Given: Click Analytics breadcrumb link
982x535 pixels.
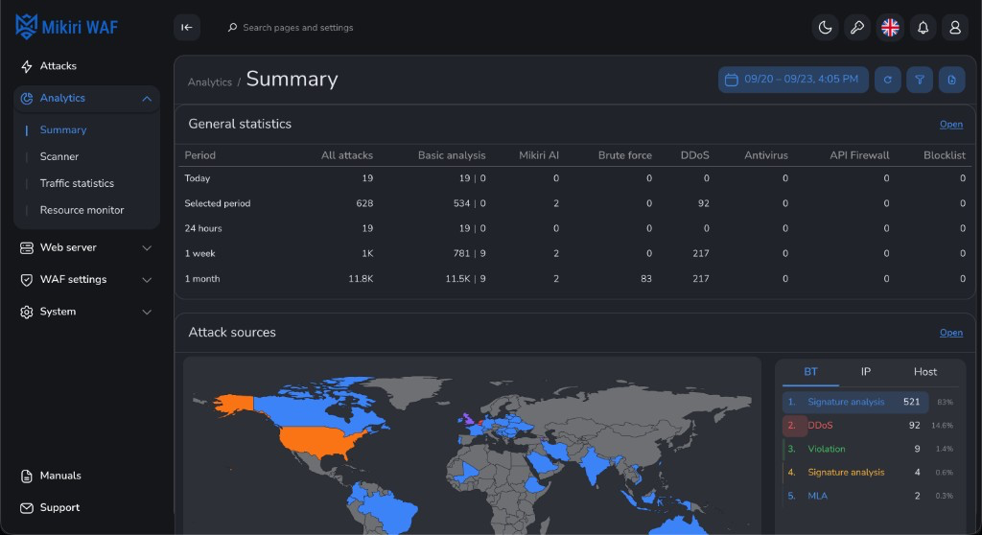Looking at the screenshot, I should [x=210, y=82].
